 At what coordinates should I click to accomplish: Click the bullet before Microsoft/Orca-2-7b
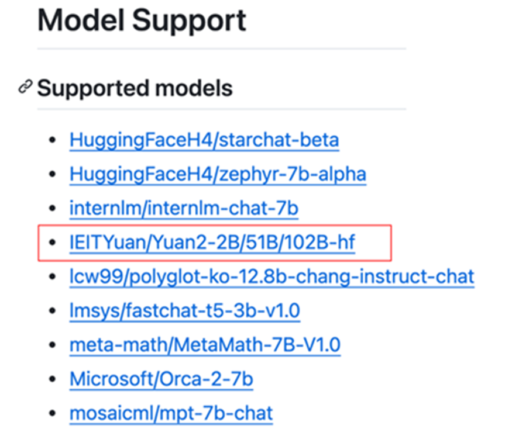[x=53, y=379]
